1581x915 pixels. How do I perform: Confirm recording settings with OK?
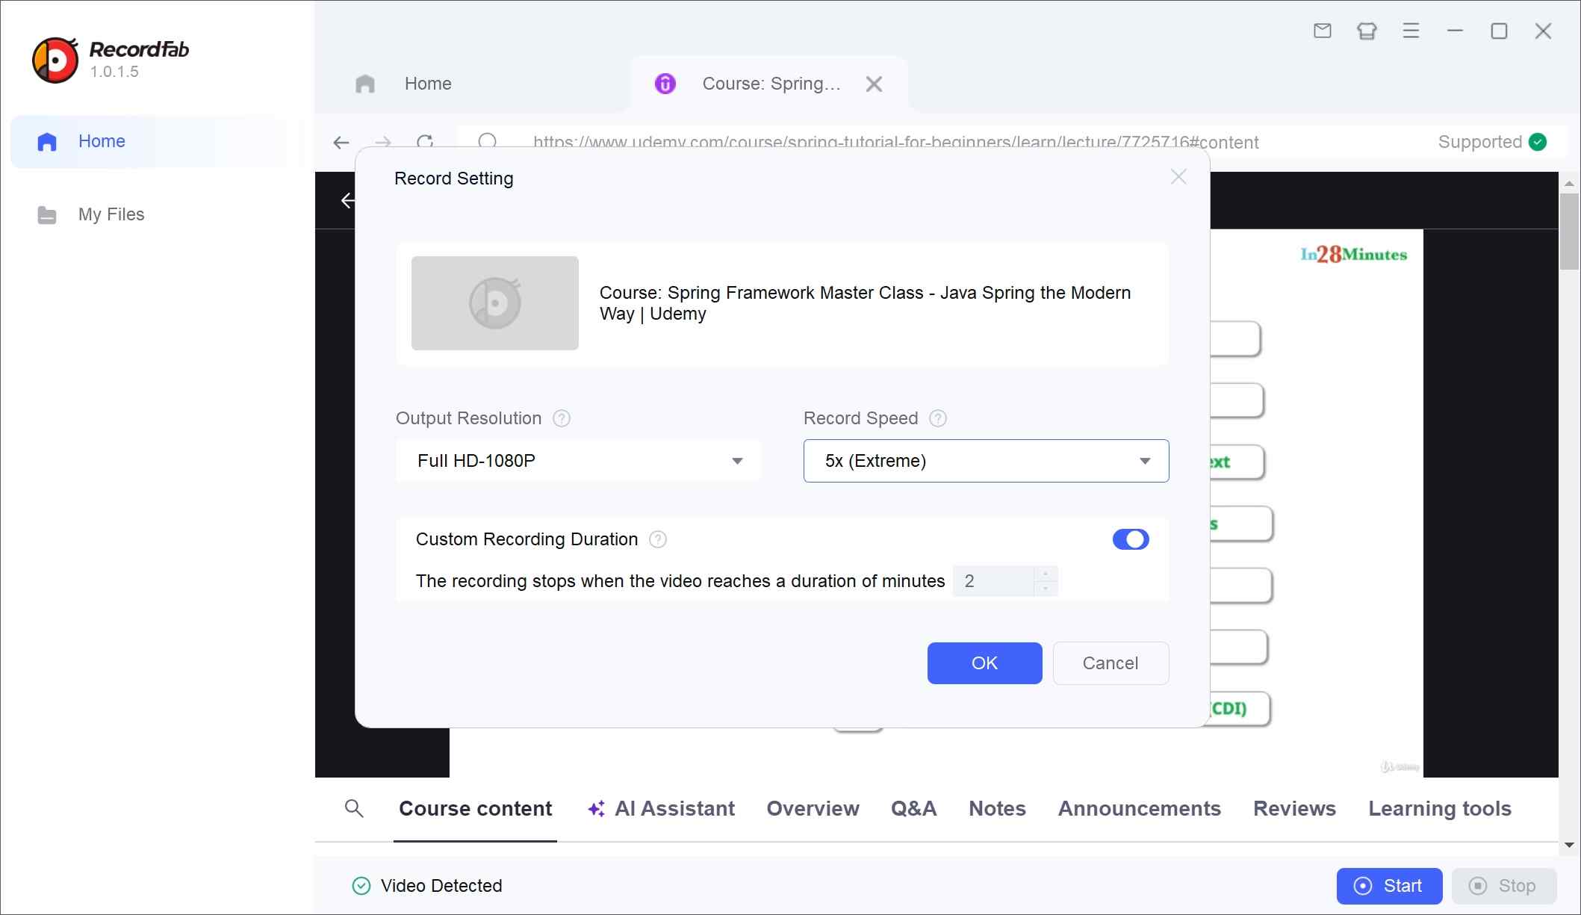tap(984, 663)
